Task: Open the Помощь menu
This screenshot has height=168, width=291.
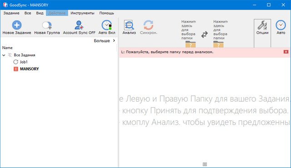Action: click(x=106, y=13)
